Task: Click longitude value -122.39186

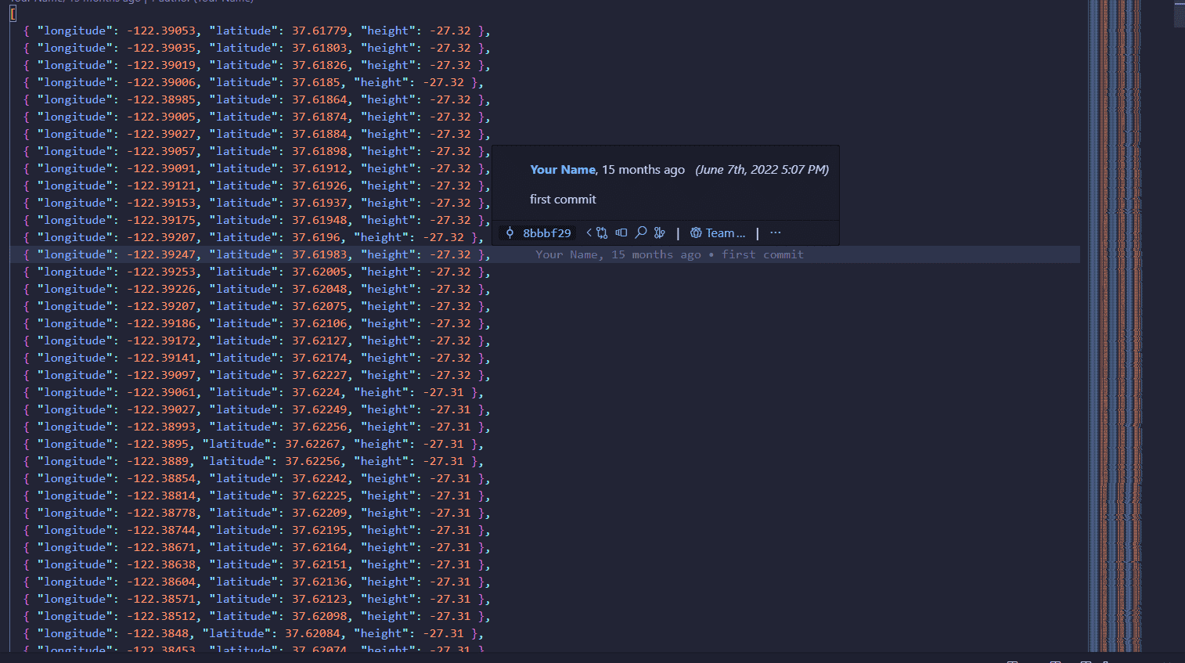Action: tap(161, 323)
